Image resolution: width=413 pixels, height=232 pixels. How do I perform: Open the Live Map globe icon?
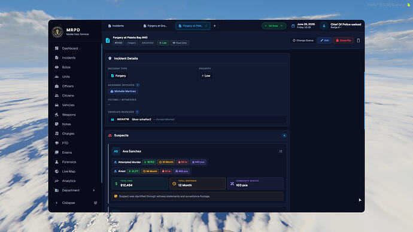pos(57,171)
